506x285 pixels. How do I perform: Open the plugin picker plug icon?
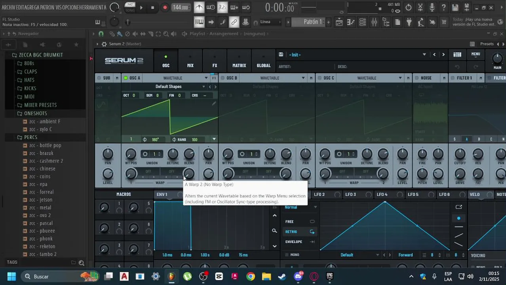pos(409,22)
